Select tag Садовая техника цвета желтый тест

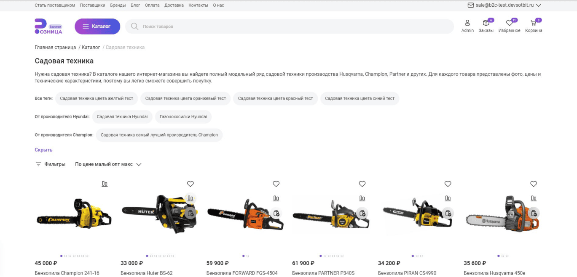[x=97, y=98]
